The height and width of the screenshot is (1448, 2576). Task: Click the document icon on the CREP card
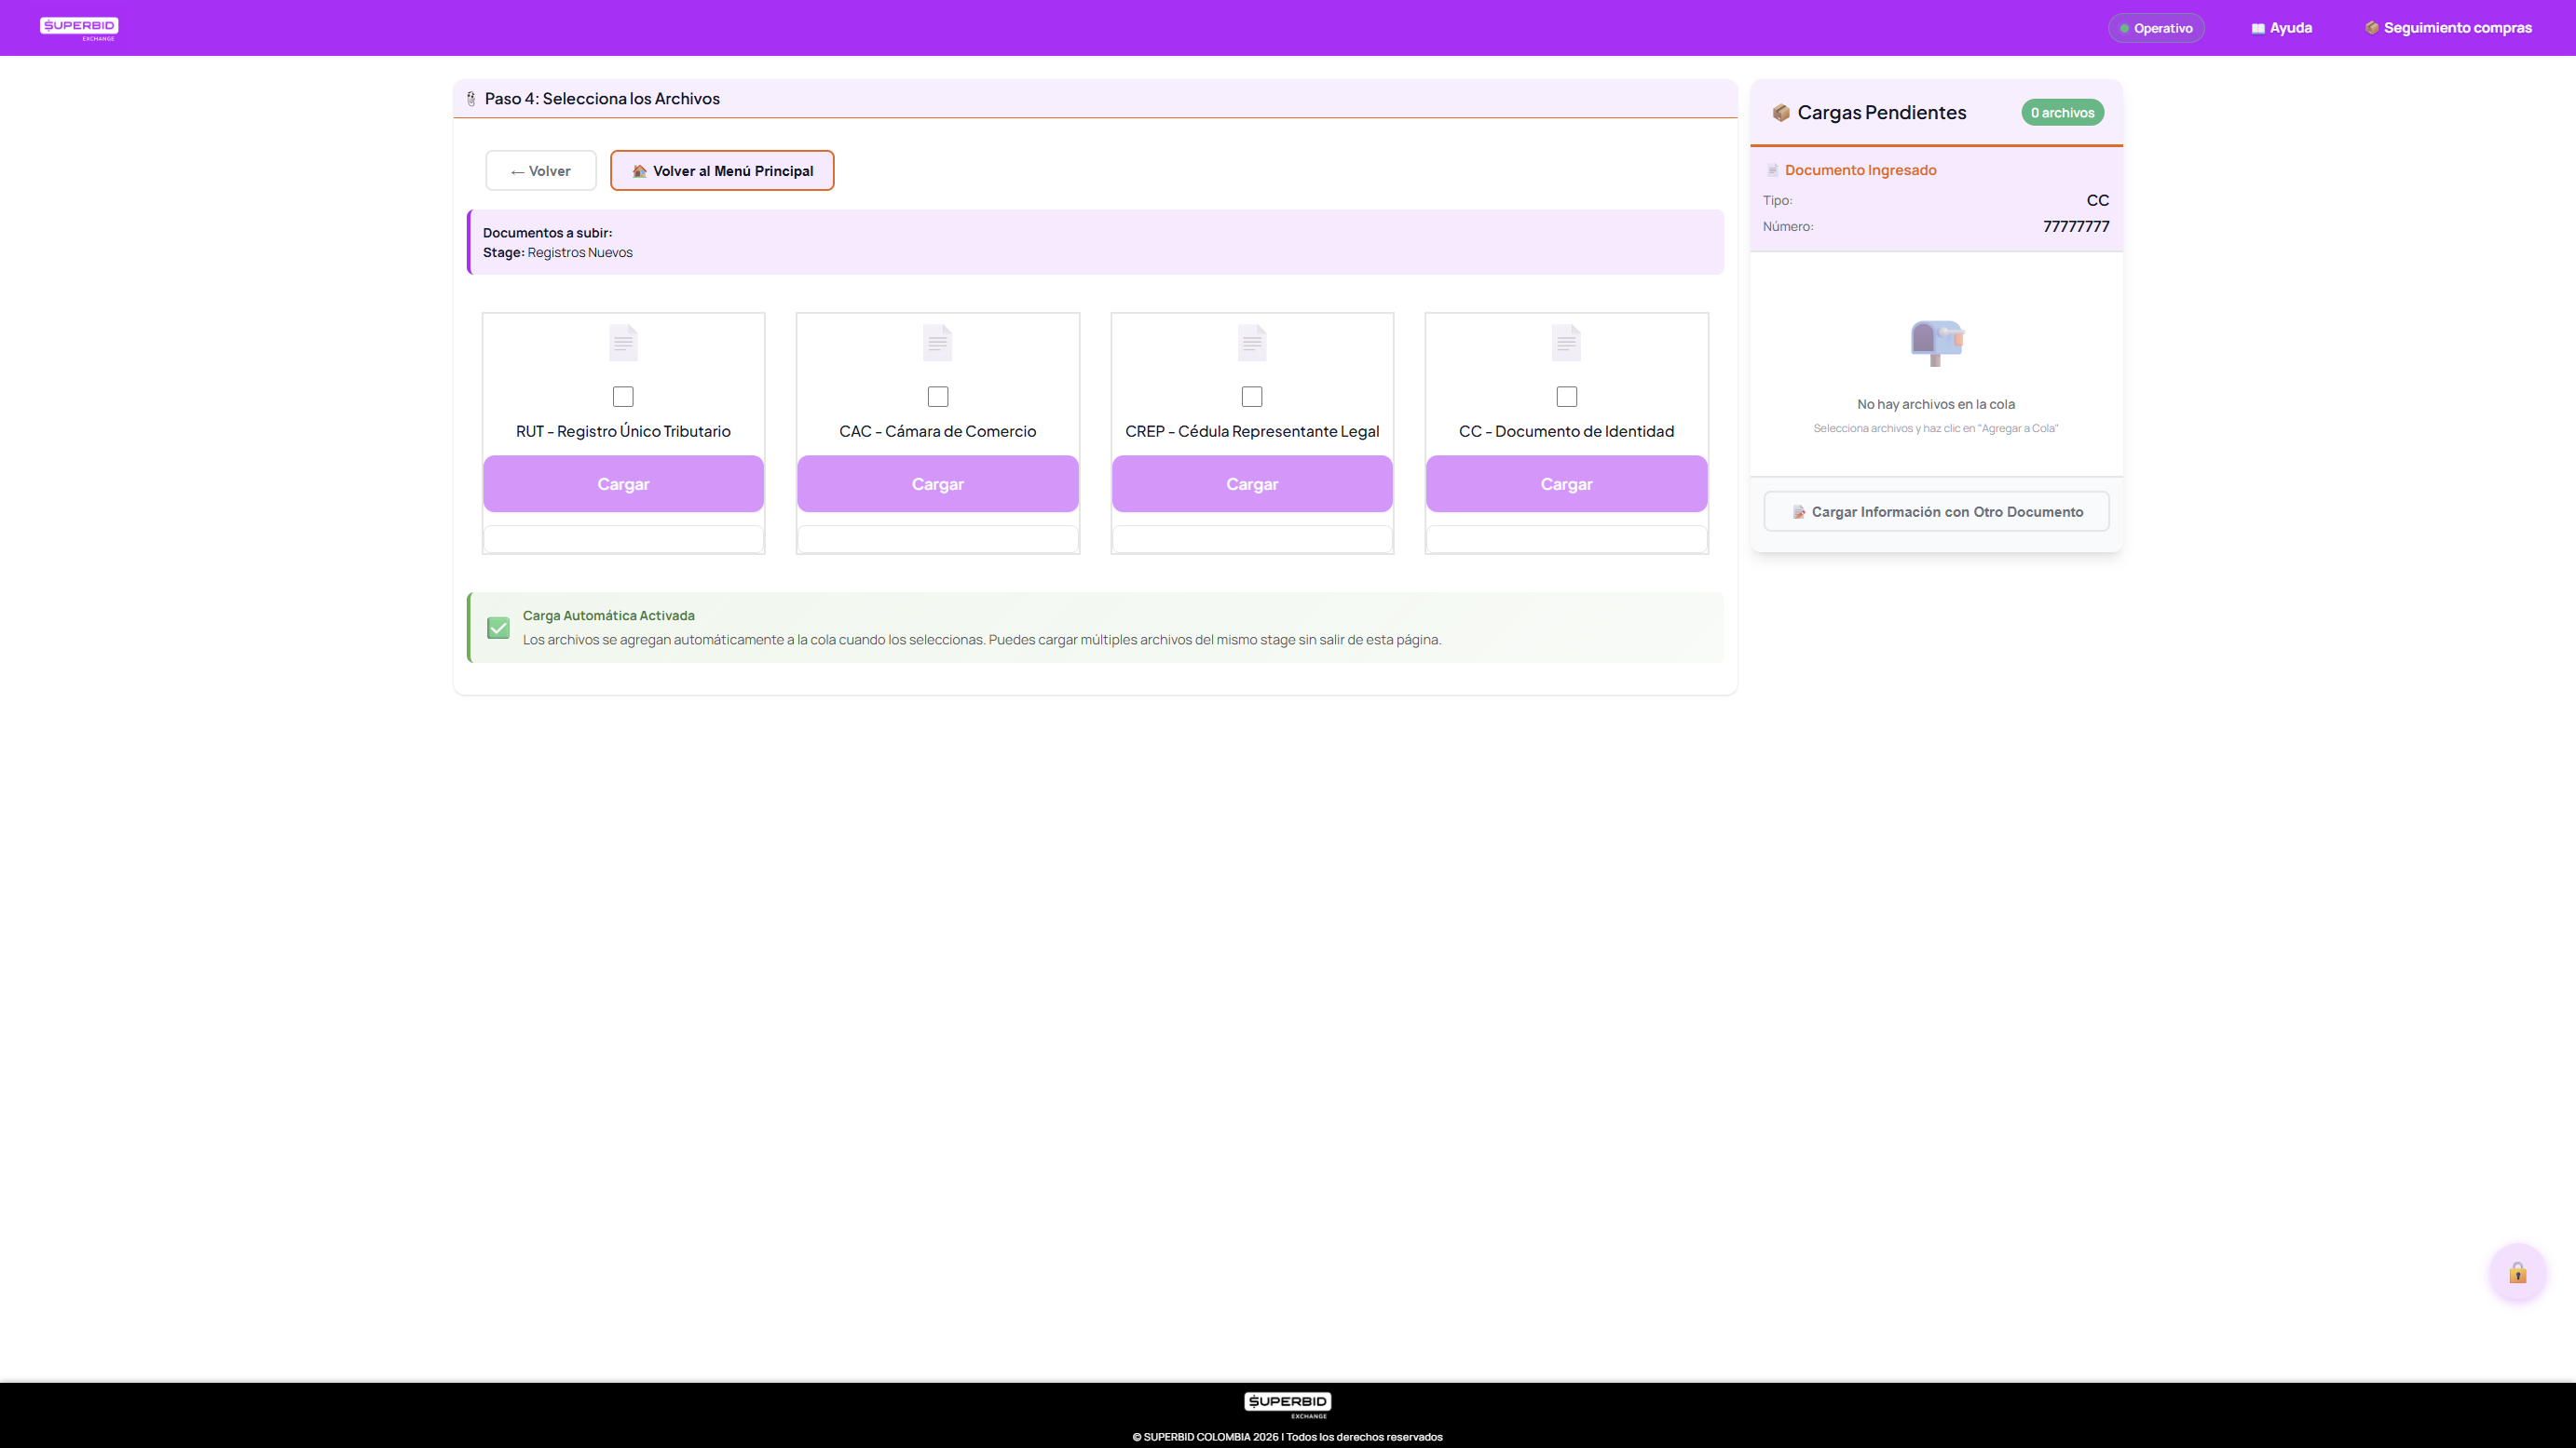pyautogui.click(x=1251, y=342)
